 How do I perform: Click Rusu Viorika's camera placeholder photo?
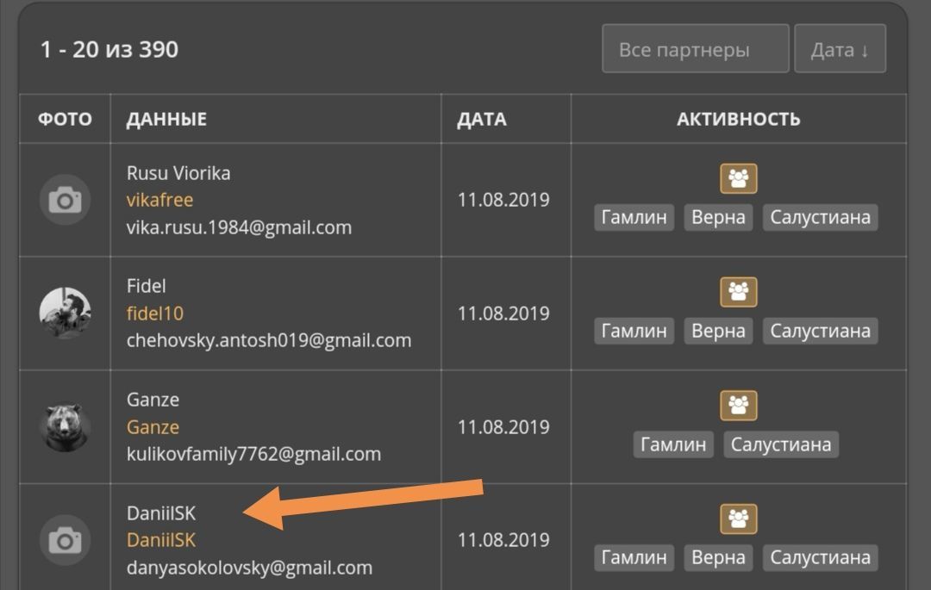65,200
